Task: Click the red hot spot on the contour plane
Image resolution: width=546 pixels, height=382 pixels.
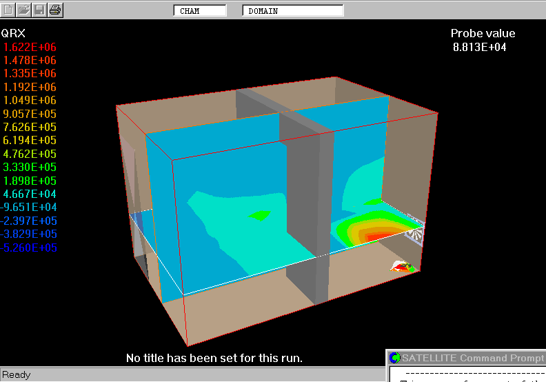Action: click(378, 237)
